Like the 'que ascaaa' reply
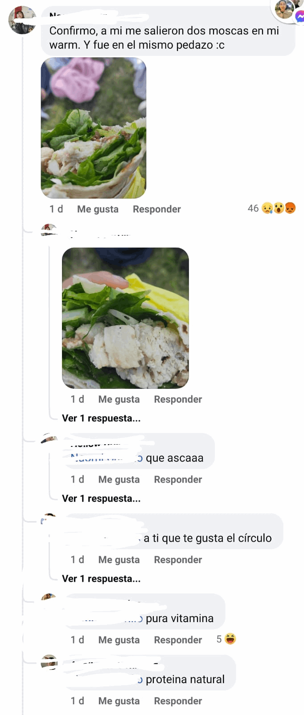The height and width of the screenshot is (715, 304). coord(119,479)
